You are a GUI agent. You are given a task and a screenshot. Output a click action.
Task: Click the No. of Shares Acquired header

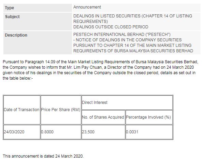pyautogui.click(x=103, y=117)
